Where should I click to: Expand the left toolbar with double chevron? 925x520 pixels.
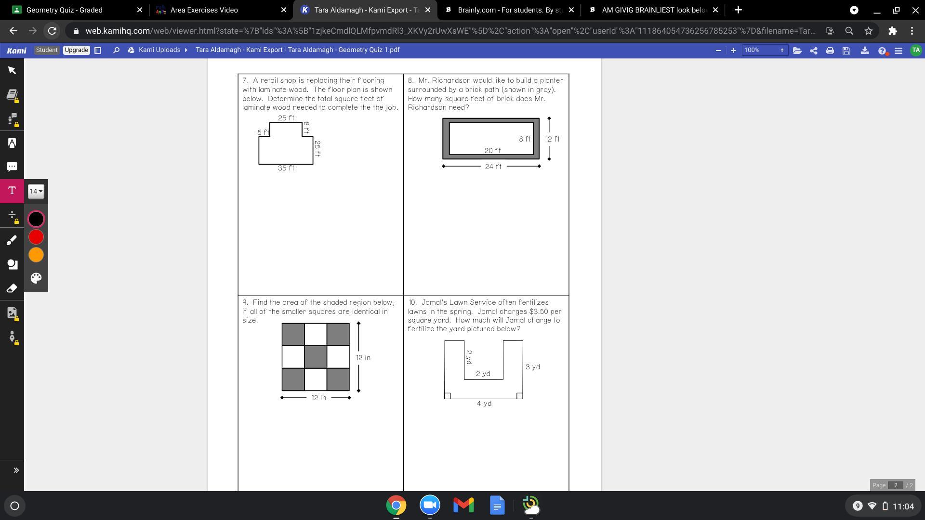(x=16, y=470)
